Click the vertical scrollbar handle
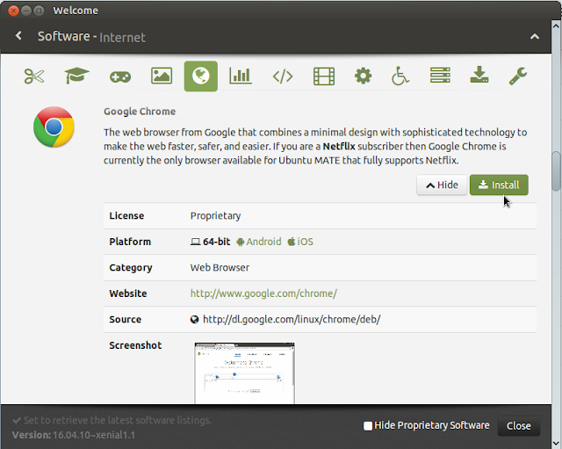This screenshot has height=449, width=562. pos(556,171)
